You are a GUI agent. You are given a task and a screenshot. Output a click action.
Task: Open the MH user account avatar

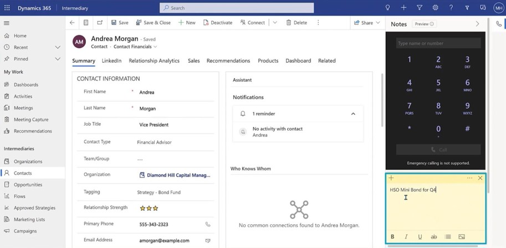click(x=499, y=8)
